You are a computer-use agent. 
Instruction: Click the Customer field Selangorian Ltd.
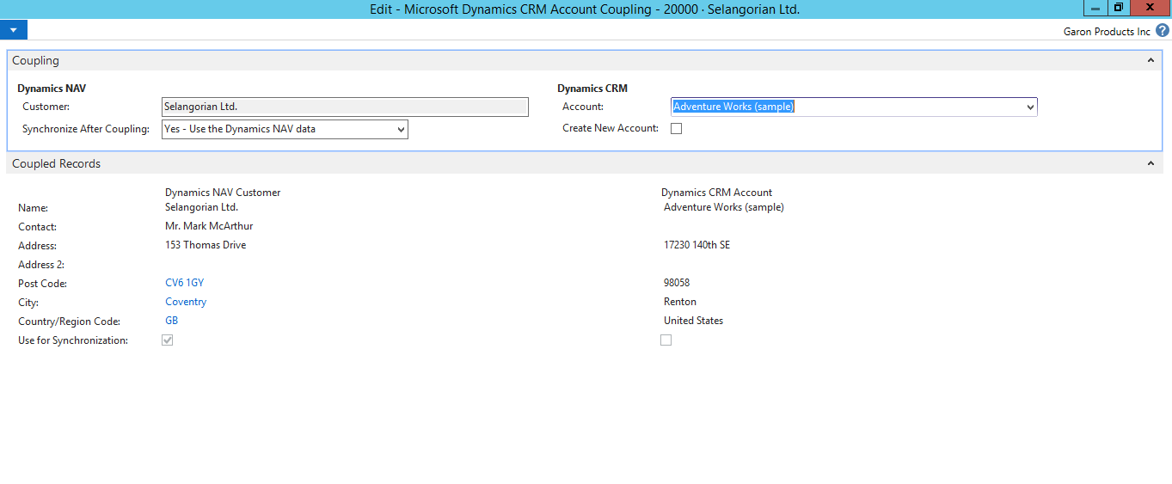[x=345, y=107]
